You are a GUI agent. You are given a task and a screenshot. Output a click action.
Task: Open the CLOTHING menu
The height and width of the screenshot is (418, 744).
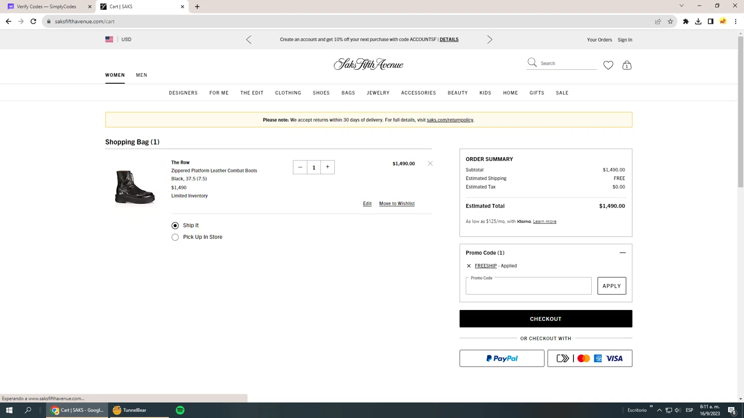pos(288,93)
